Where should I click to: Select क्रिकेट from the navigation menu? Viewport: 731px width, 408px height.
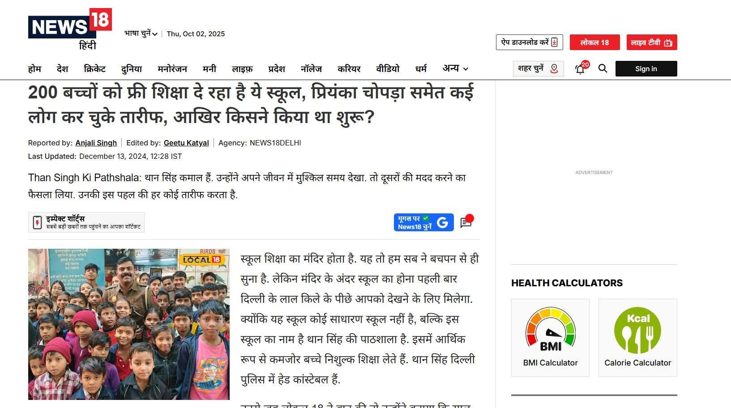click(94, 68)
